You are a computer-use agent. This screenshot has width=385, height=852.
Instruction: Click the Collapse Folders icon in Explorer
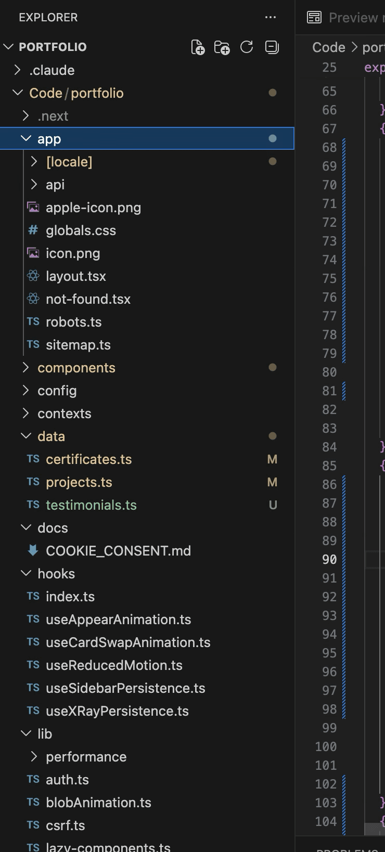271,47
